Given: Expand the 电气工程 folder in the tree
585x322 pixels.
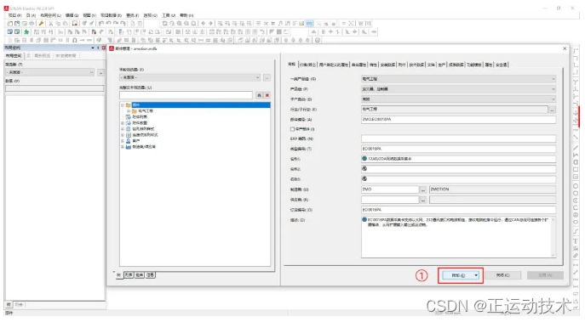Looking at the screenshot, I should coord(129,111).
